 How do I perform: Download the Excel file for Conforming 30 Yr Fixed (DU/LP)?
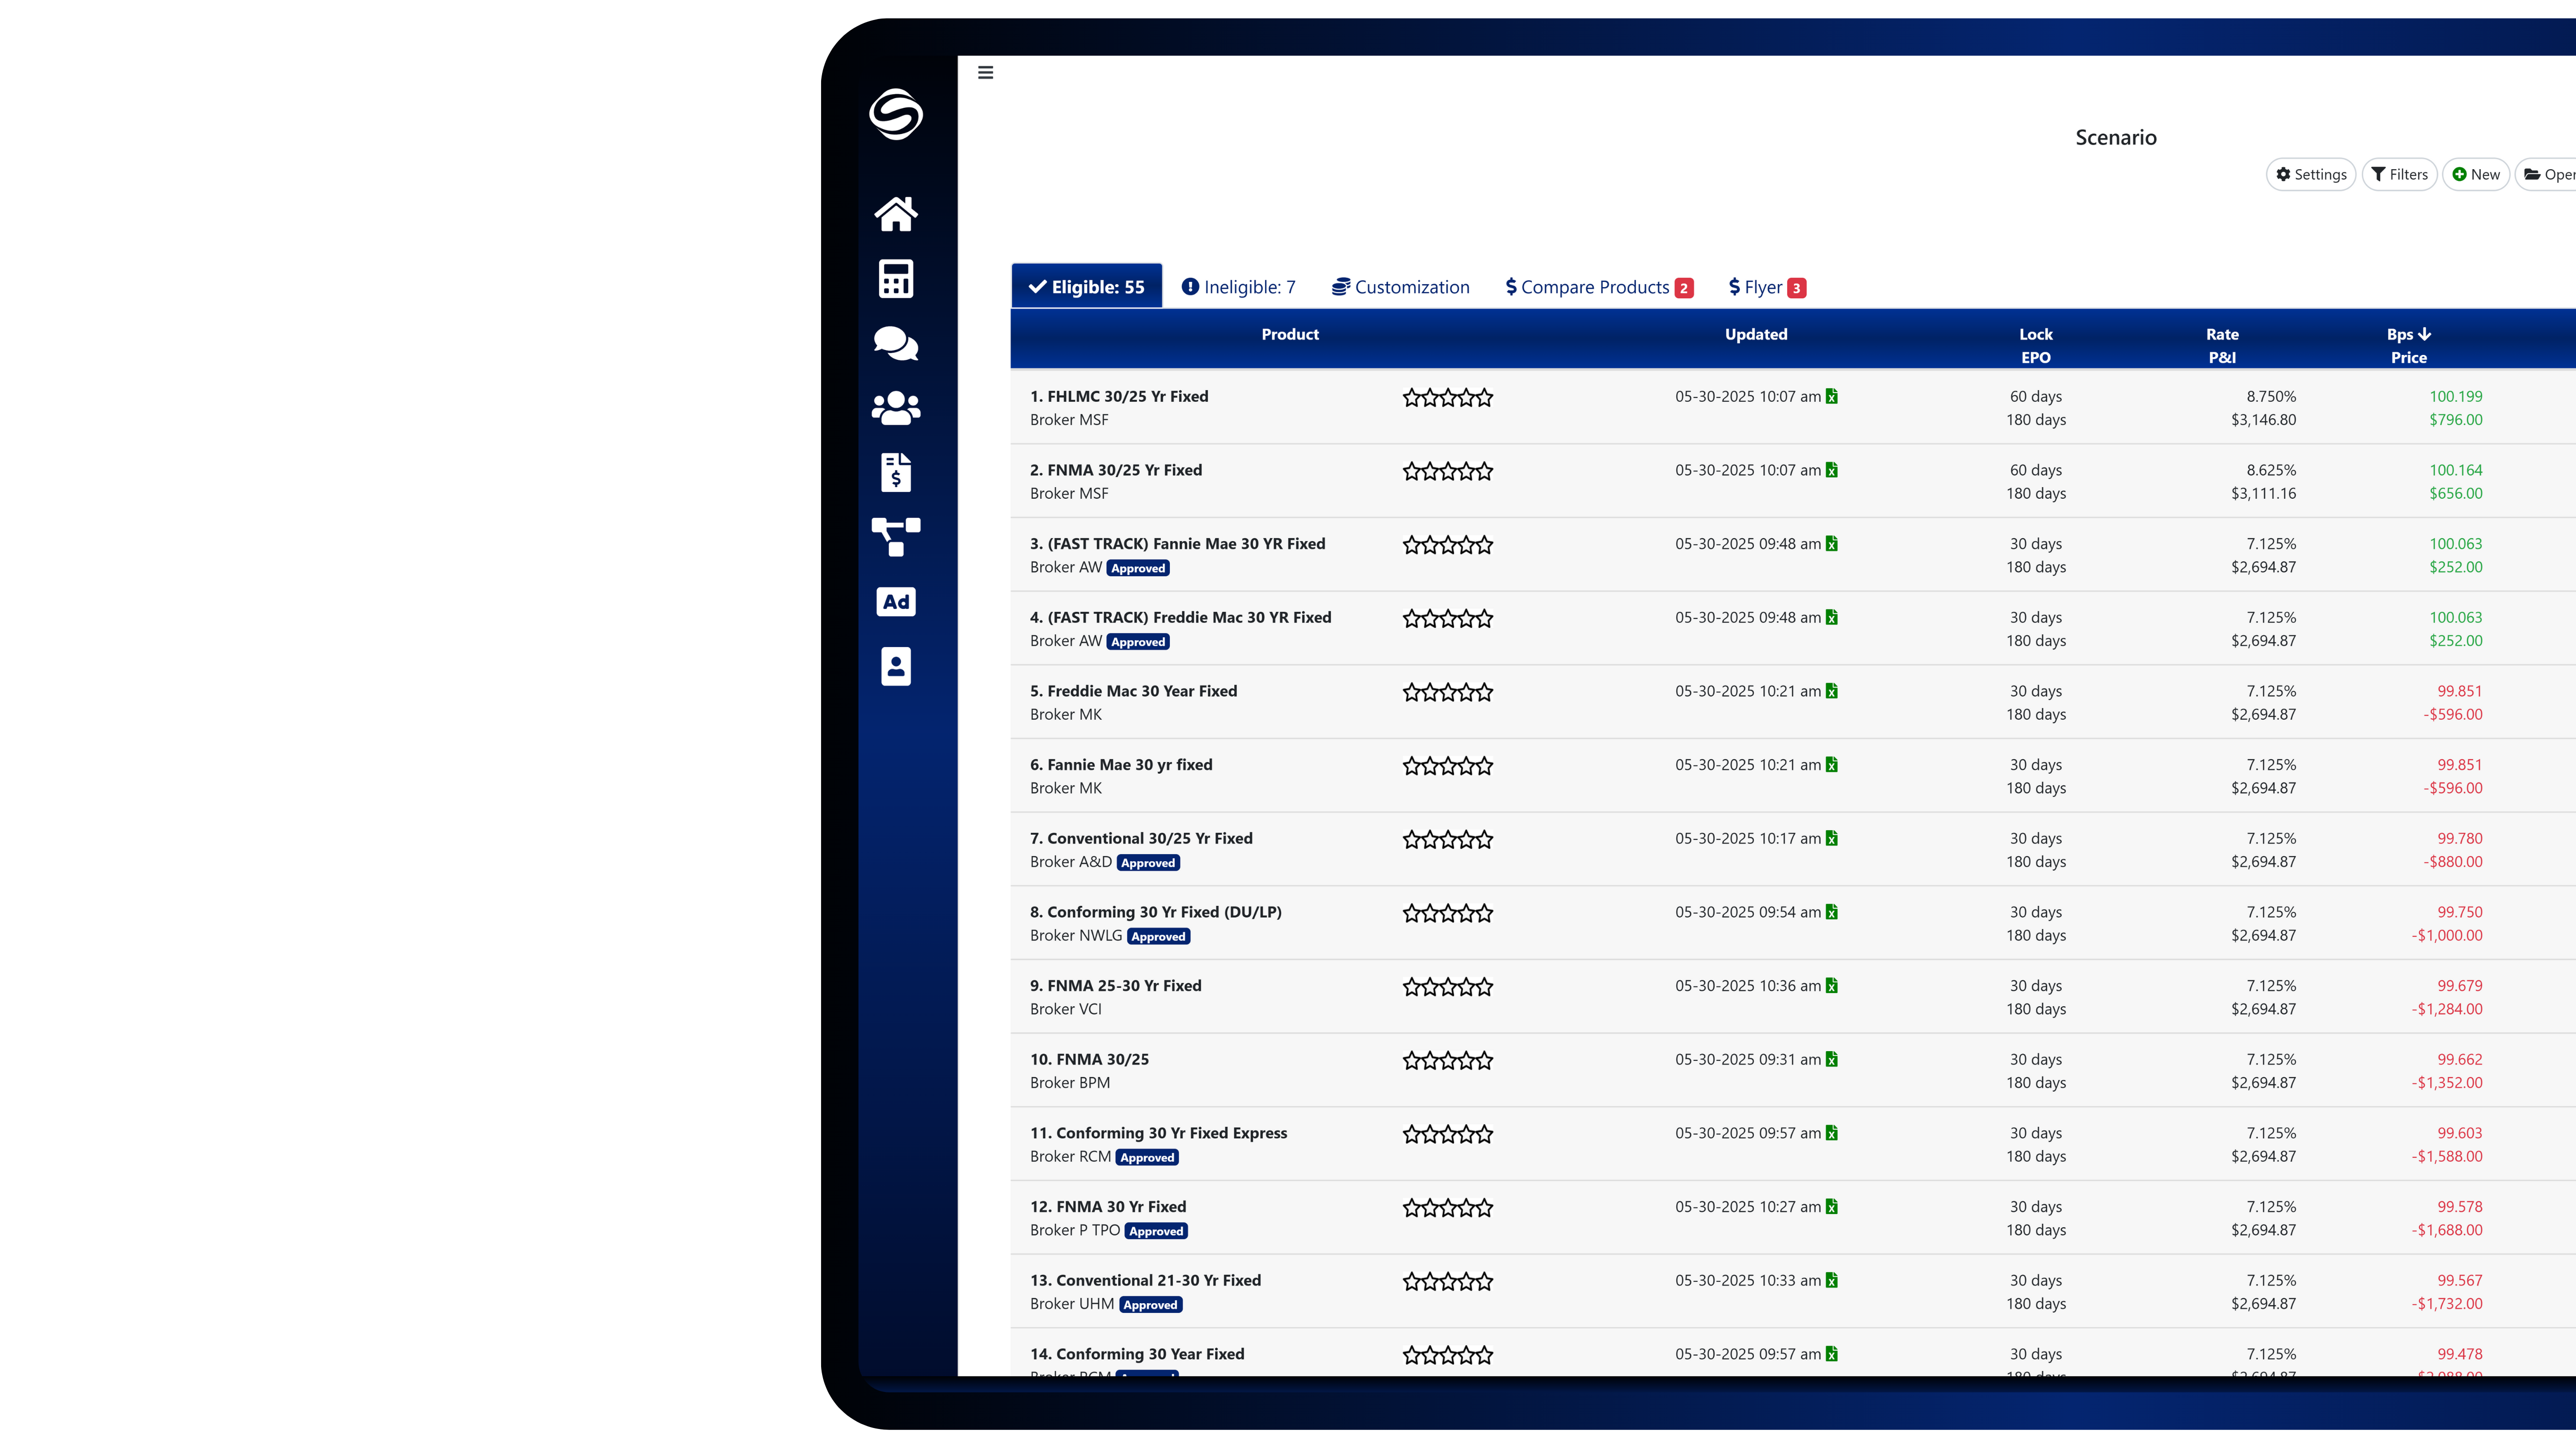pos(1831,911)
